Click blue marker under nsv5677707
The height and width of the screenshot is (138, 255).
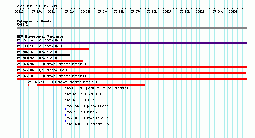click(65, 115)
